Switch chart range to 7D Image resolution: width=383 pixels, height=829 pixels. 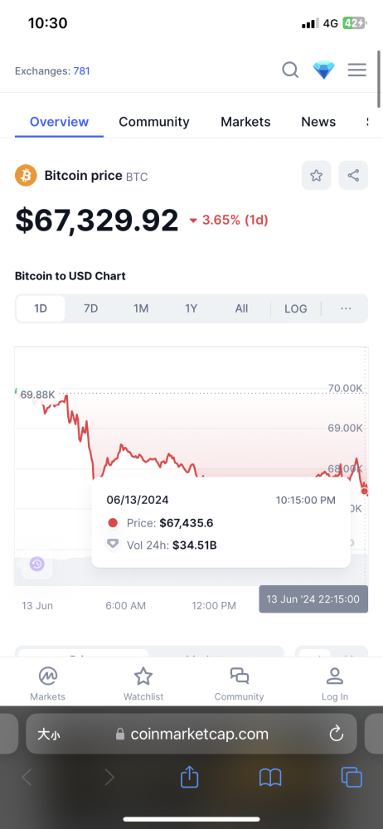pos(91,308)
